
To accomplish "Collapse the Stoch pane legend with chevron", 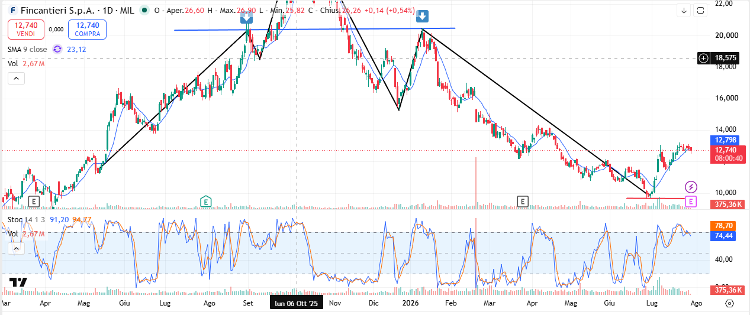I will pyautogui.click(x=15, y=249).
